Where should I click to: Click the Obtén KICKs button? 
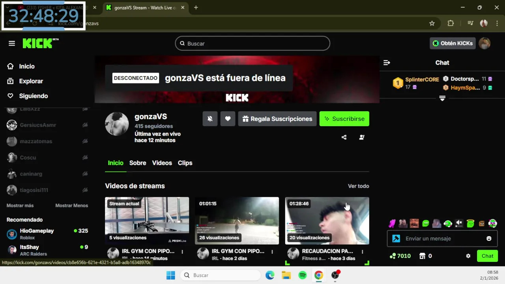point(453,43)
